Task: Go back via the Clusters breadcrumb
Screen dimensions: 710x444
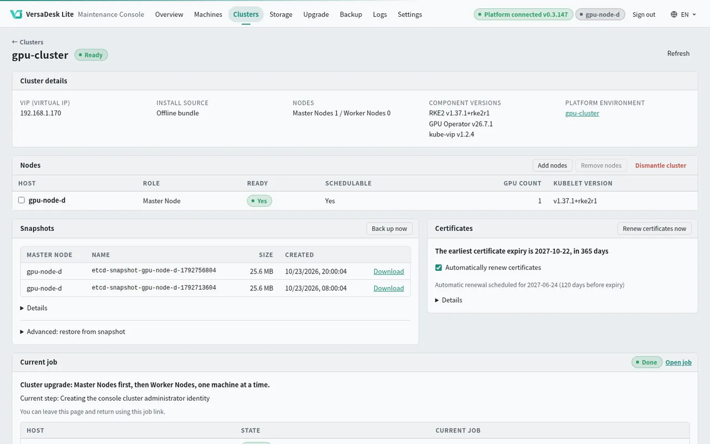Action: tap(28, 42)
